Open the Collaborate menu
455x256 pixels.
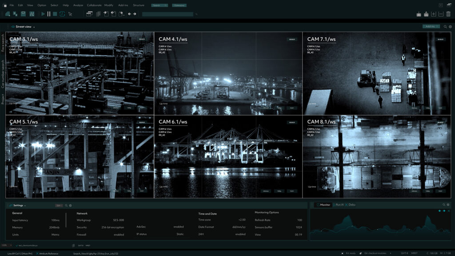[94, 5]
